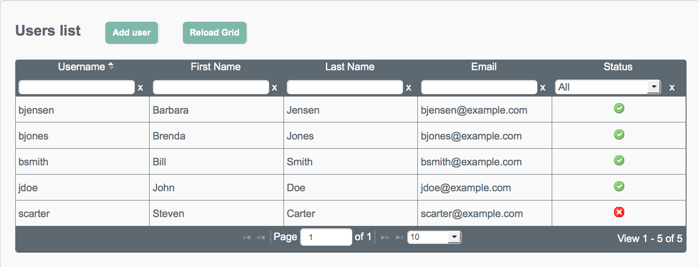Image resolution: width=699 pixels, height=267 pixels.
Task: Click the green status icon in the jdoe row
Action: (619, 186)
